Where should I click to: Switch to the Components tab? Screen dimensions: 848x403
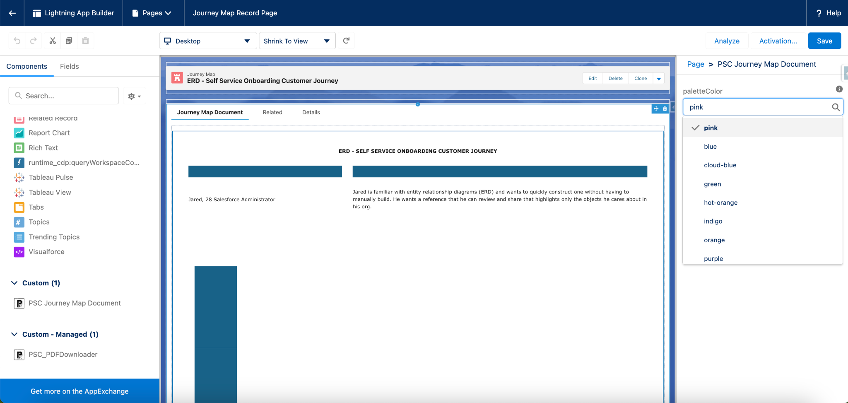click(27, 66)
